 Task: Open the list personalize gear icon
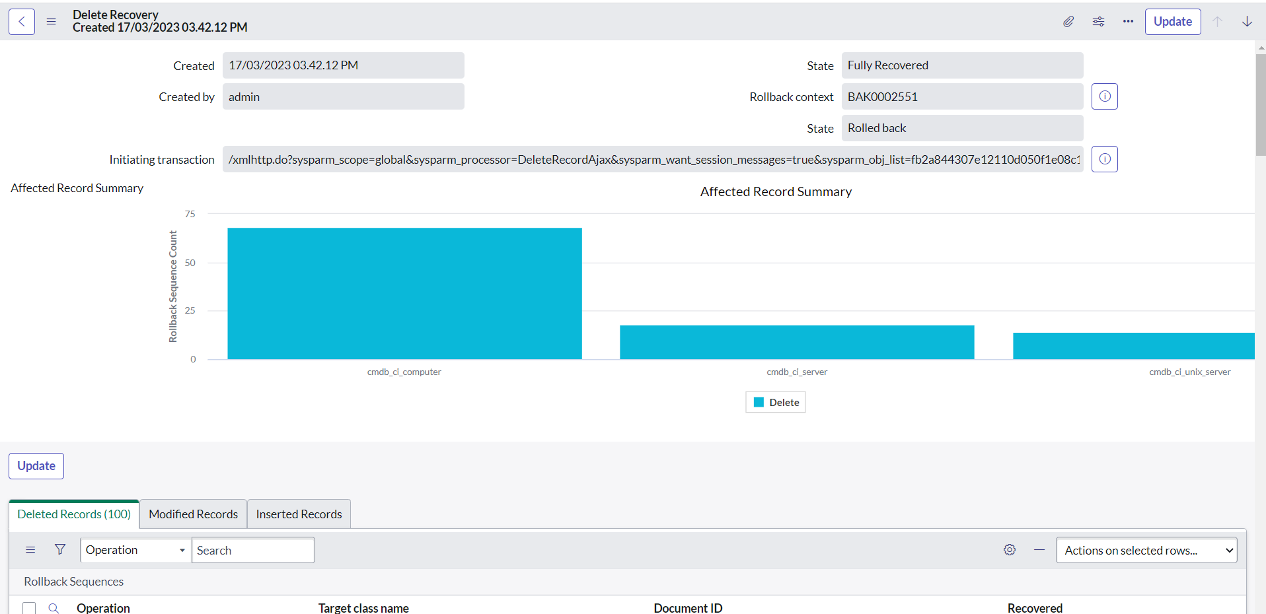1010,550
